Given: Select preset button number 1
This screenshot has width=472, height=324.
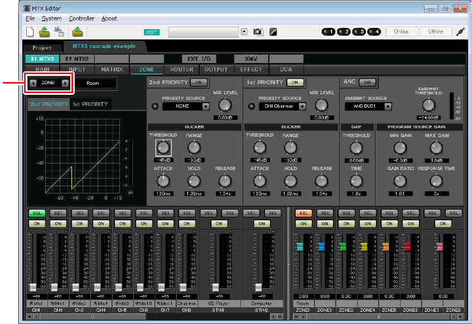Looking at the screenshot, I should click(327, 32).
